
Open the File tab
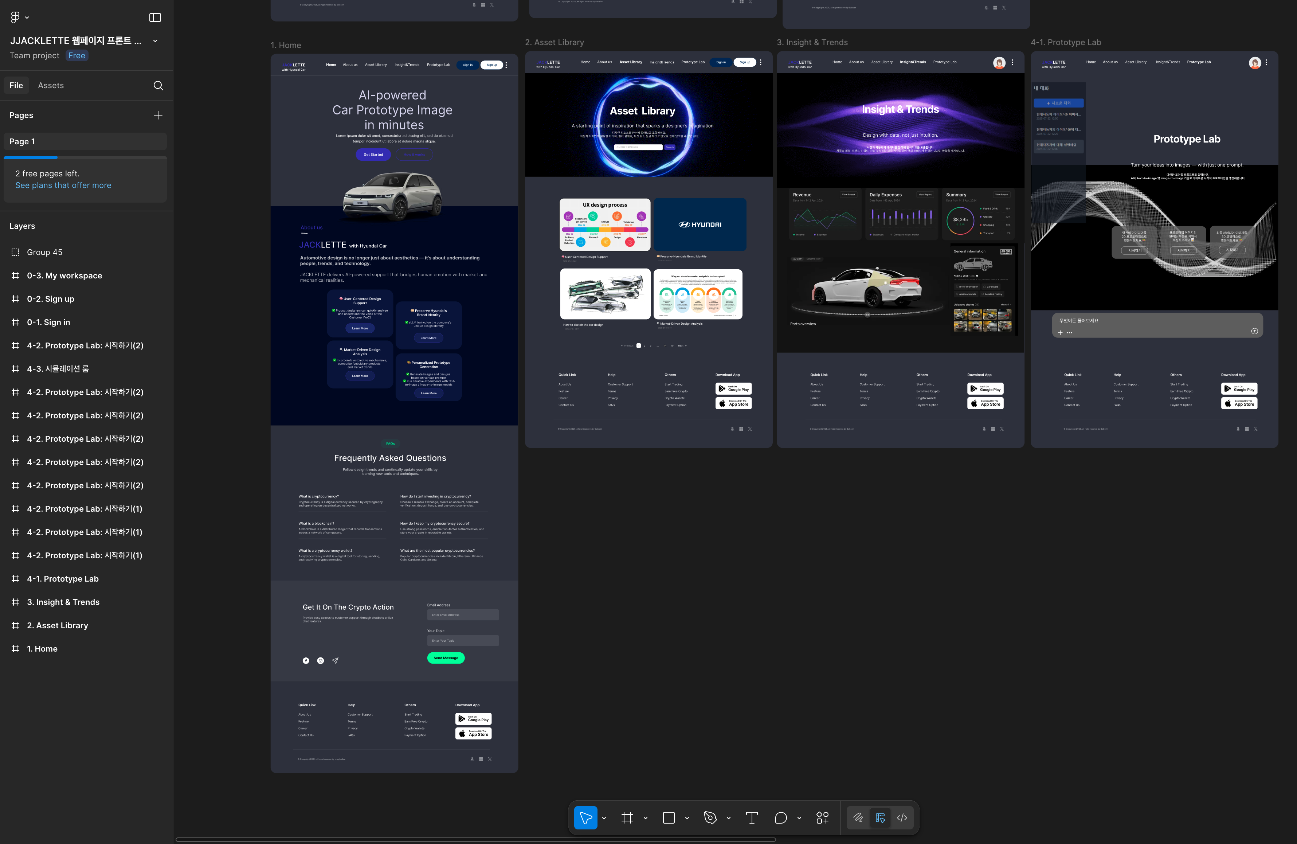(x=16, y=86)
